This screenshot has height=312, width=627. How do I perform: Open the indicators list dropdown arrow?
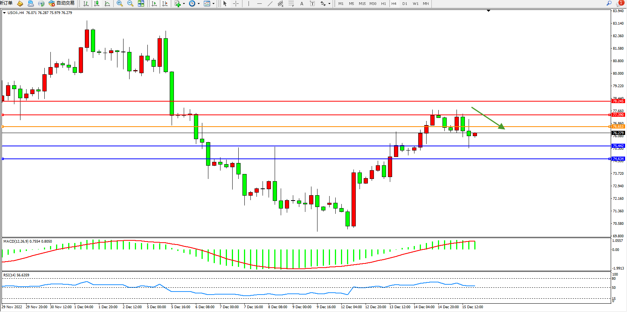click(184, 4)
